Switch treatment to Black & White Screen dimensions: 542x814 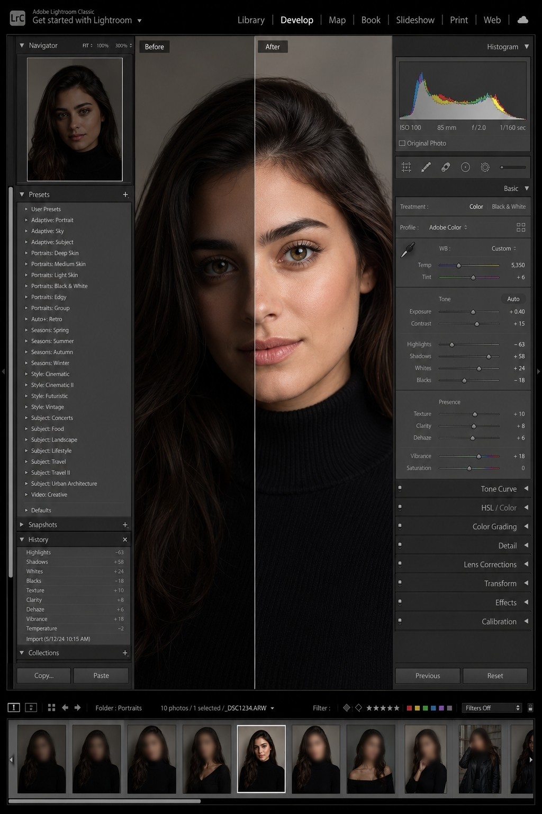coord(509,207)
